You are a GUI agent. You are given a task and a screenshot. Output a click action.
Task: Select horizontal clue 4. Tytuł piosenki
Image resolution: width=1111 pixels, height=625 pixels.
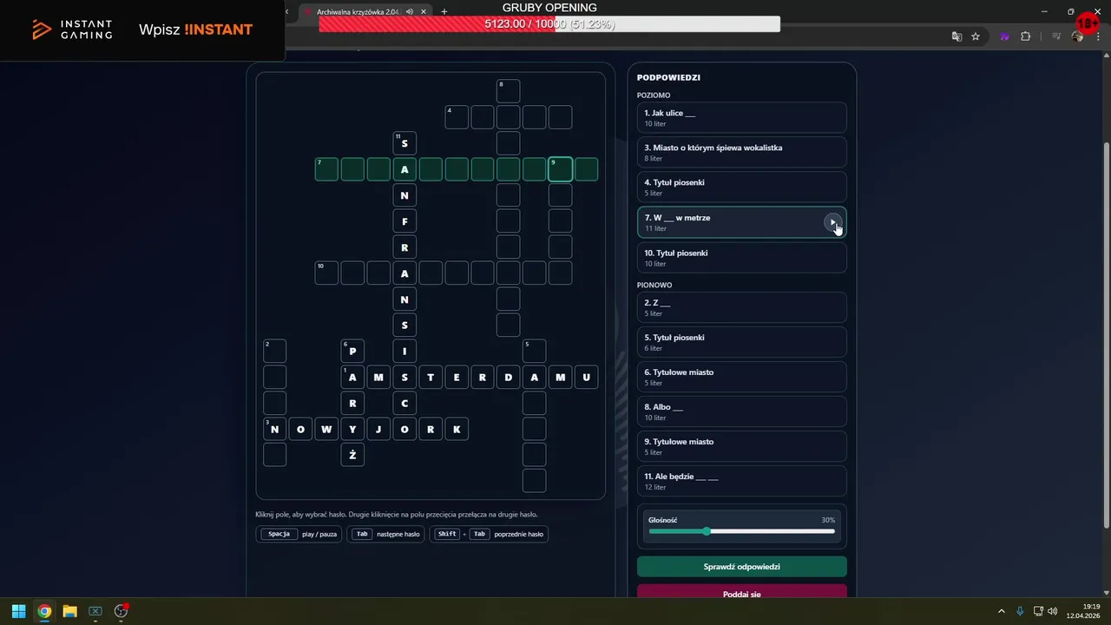pyautogui.click(x=741, y=187)
